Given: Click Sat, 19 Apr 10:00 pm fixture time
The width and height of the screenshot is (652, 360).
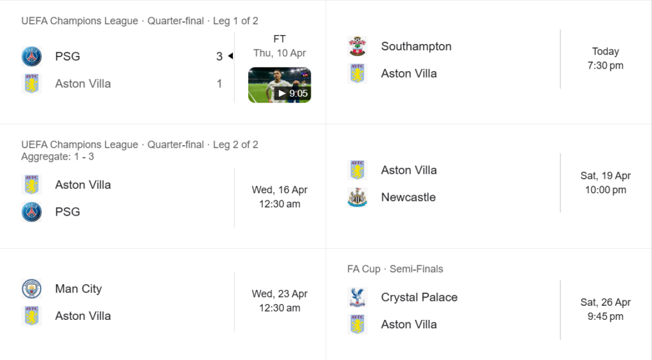Looking at the screenshot, I should pos(606,183).
